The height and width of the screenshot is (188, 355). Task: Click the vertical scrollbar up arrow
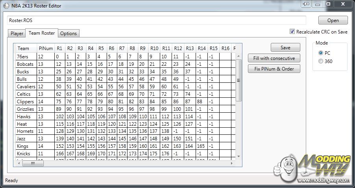coord(239,56)
